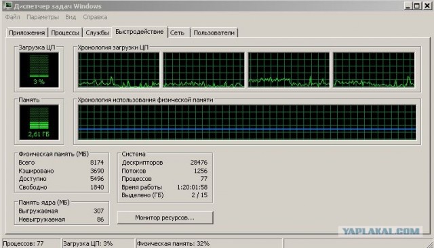Click the Выделено (ГБ) value 2 / 15

199,195
